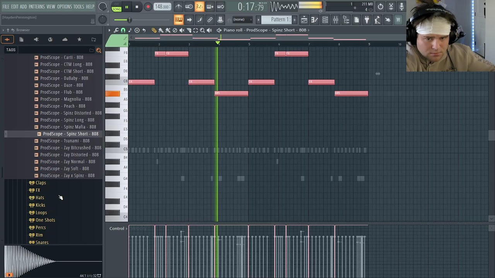Open the browser Files tab icon

21,39
